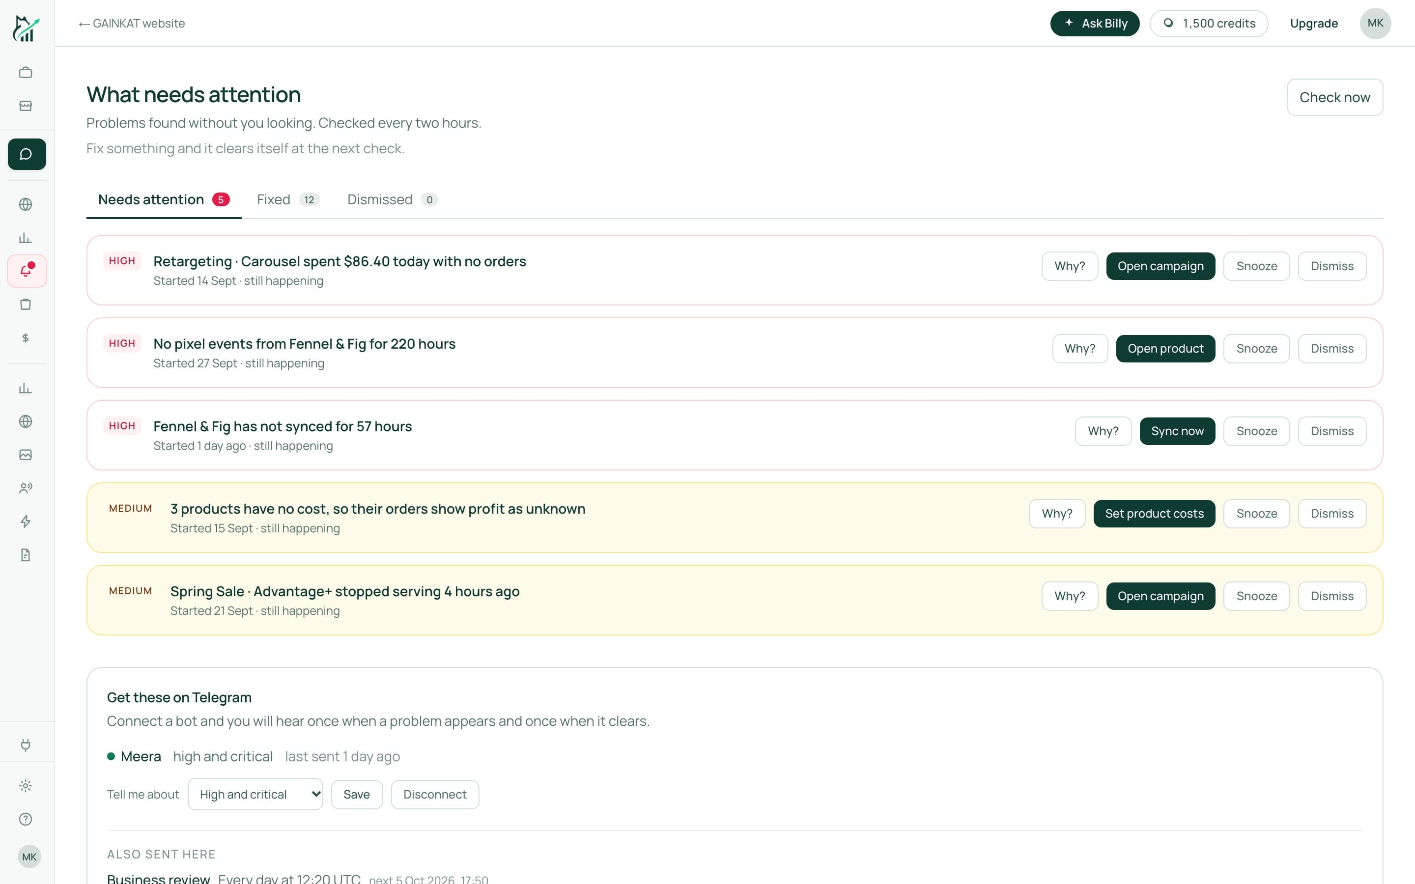Open the chat bubble sidebar icon

(27, 154)
